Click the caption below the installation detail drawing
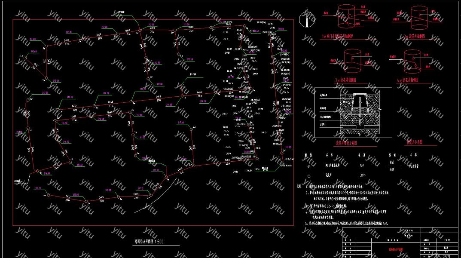Viewport: 461px width, 258px height. (346, 143)
